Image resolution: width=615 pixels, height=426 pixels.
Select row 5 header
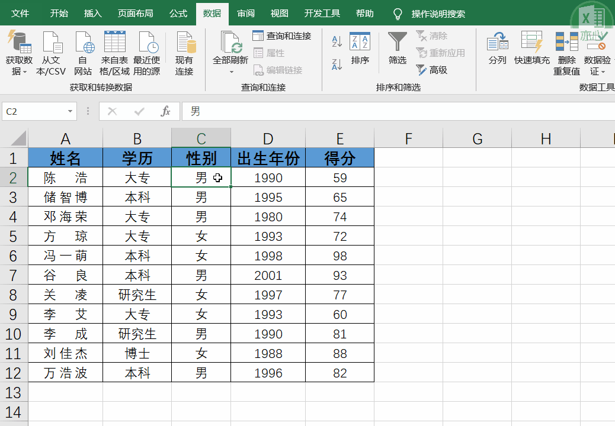click(x=14, y=236)
